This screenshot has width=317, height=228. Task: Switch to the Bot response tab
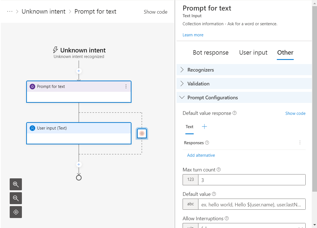coord(211,53)
